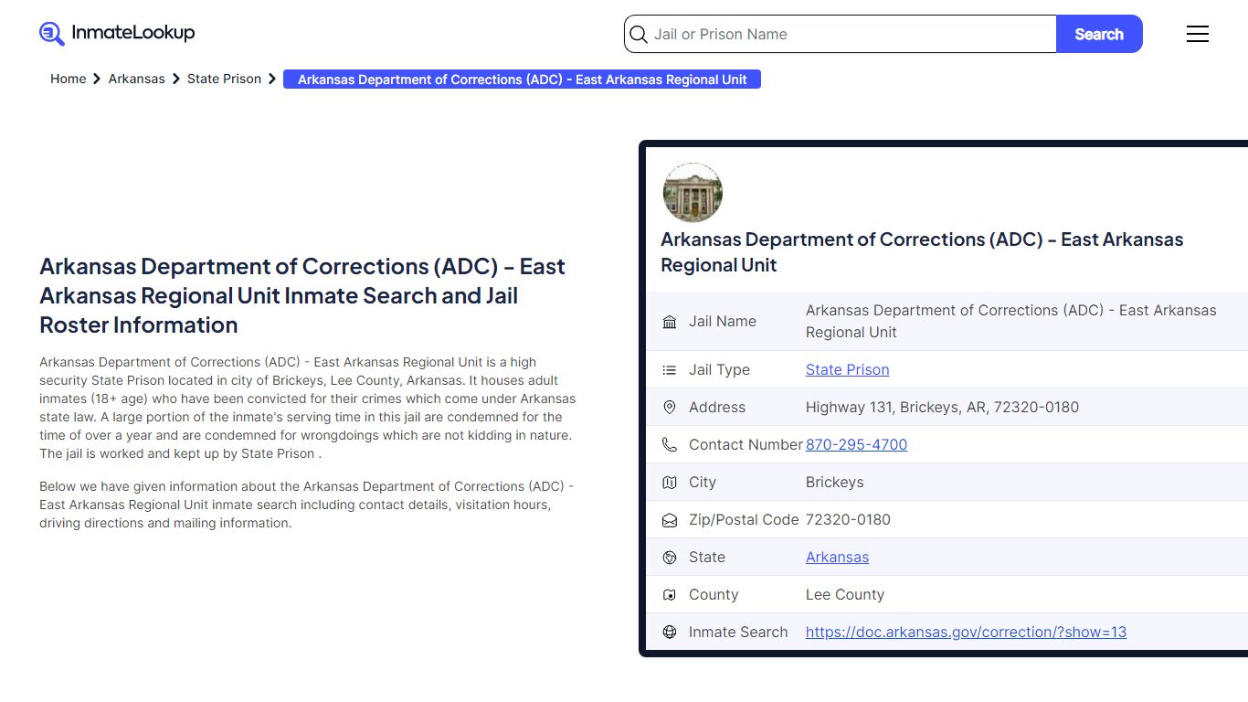Select the zip code value 72320-0180
The width and height of the screenshot is (1248, 702).
[x=848, y=520]
